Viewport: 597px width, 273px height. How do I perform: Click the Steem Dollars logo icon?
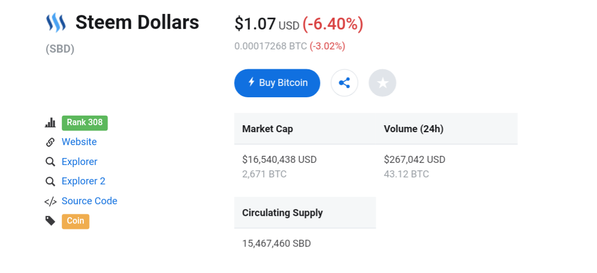tap(56, 23)
